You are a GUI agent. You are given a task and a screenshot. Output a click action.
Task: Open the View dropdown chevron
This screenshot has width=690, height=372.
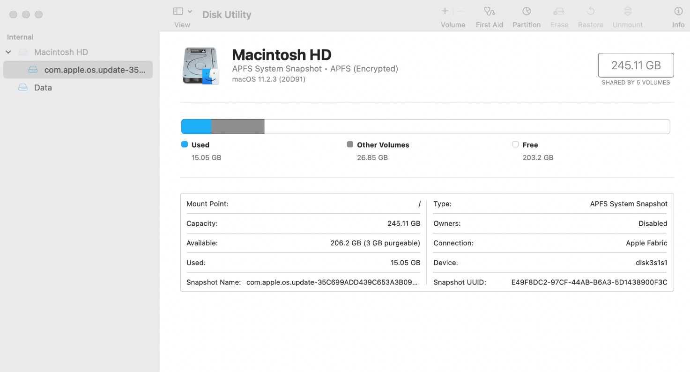tap(190, 10)
